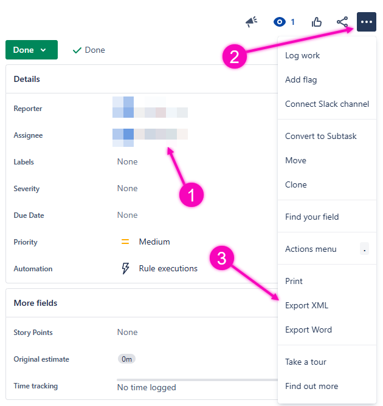This screenshot has width=383, height=406.
Task: Click the thumbs-up vote icon
Action: 317,22
